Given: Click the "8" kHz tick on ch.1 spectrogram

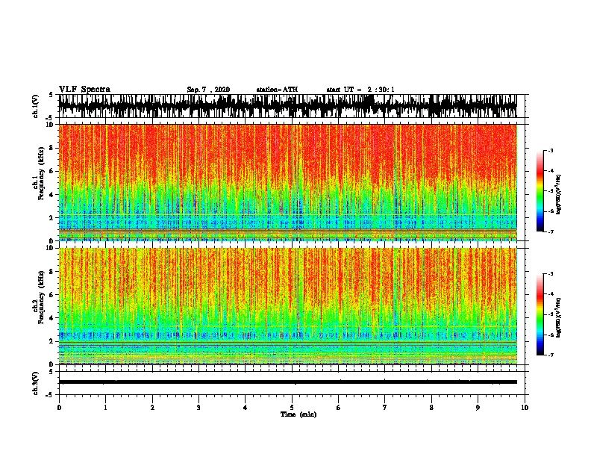Looking at the screenshot, I should click(x=52, y=148).
